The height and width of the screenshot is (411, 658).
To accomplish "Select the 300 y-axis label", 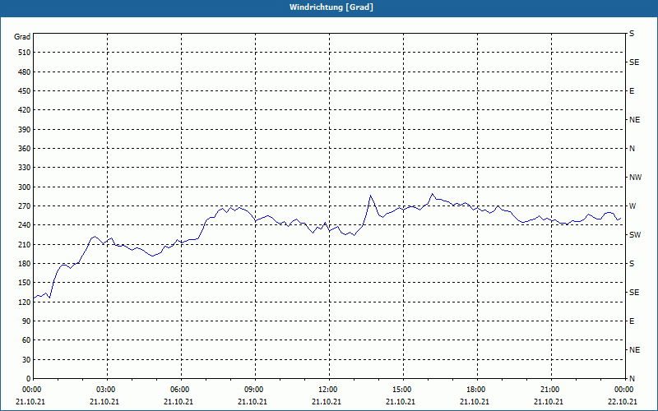I will (x=25, y=187).
